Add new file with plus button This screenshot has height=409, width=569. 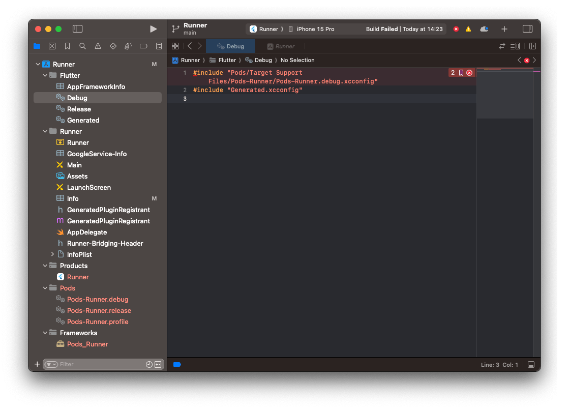(x=37, y=364)
